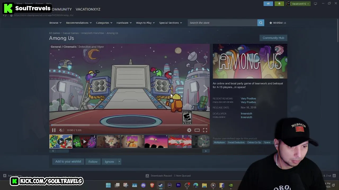Click the Social Deduction tag

coord(236,142)
